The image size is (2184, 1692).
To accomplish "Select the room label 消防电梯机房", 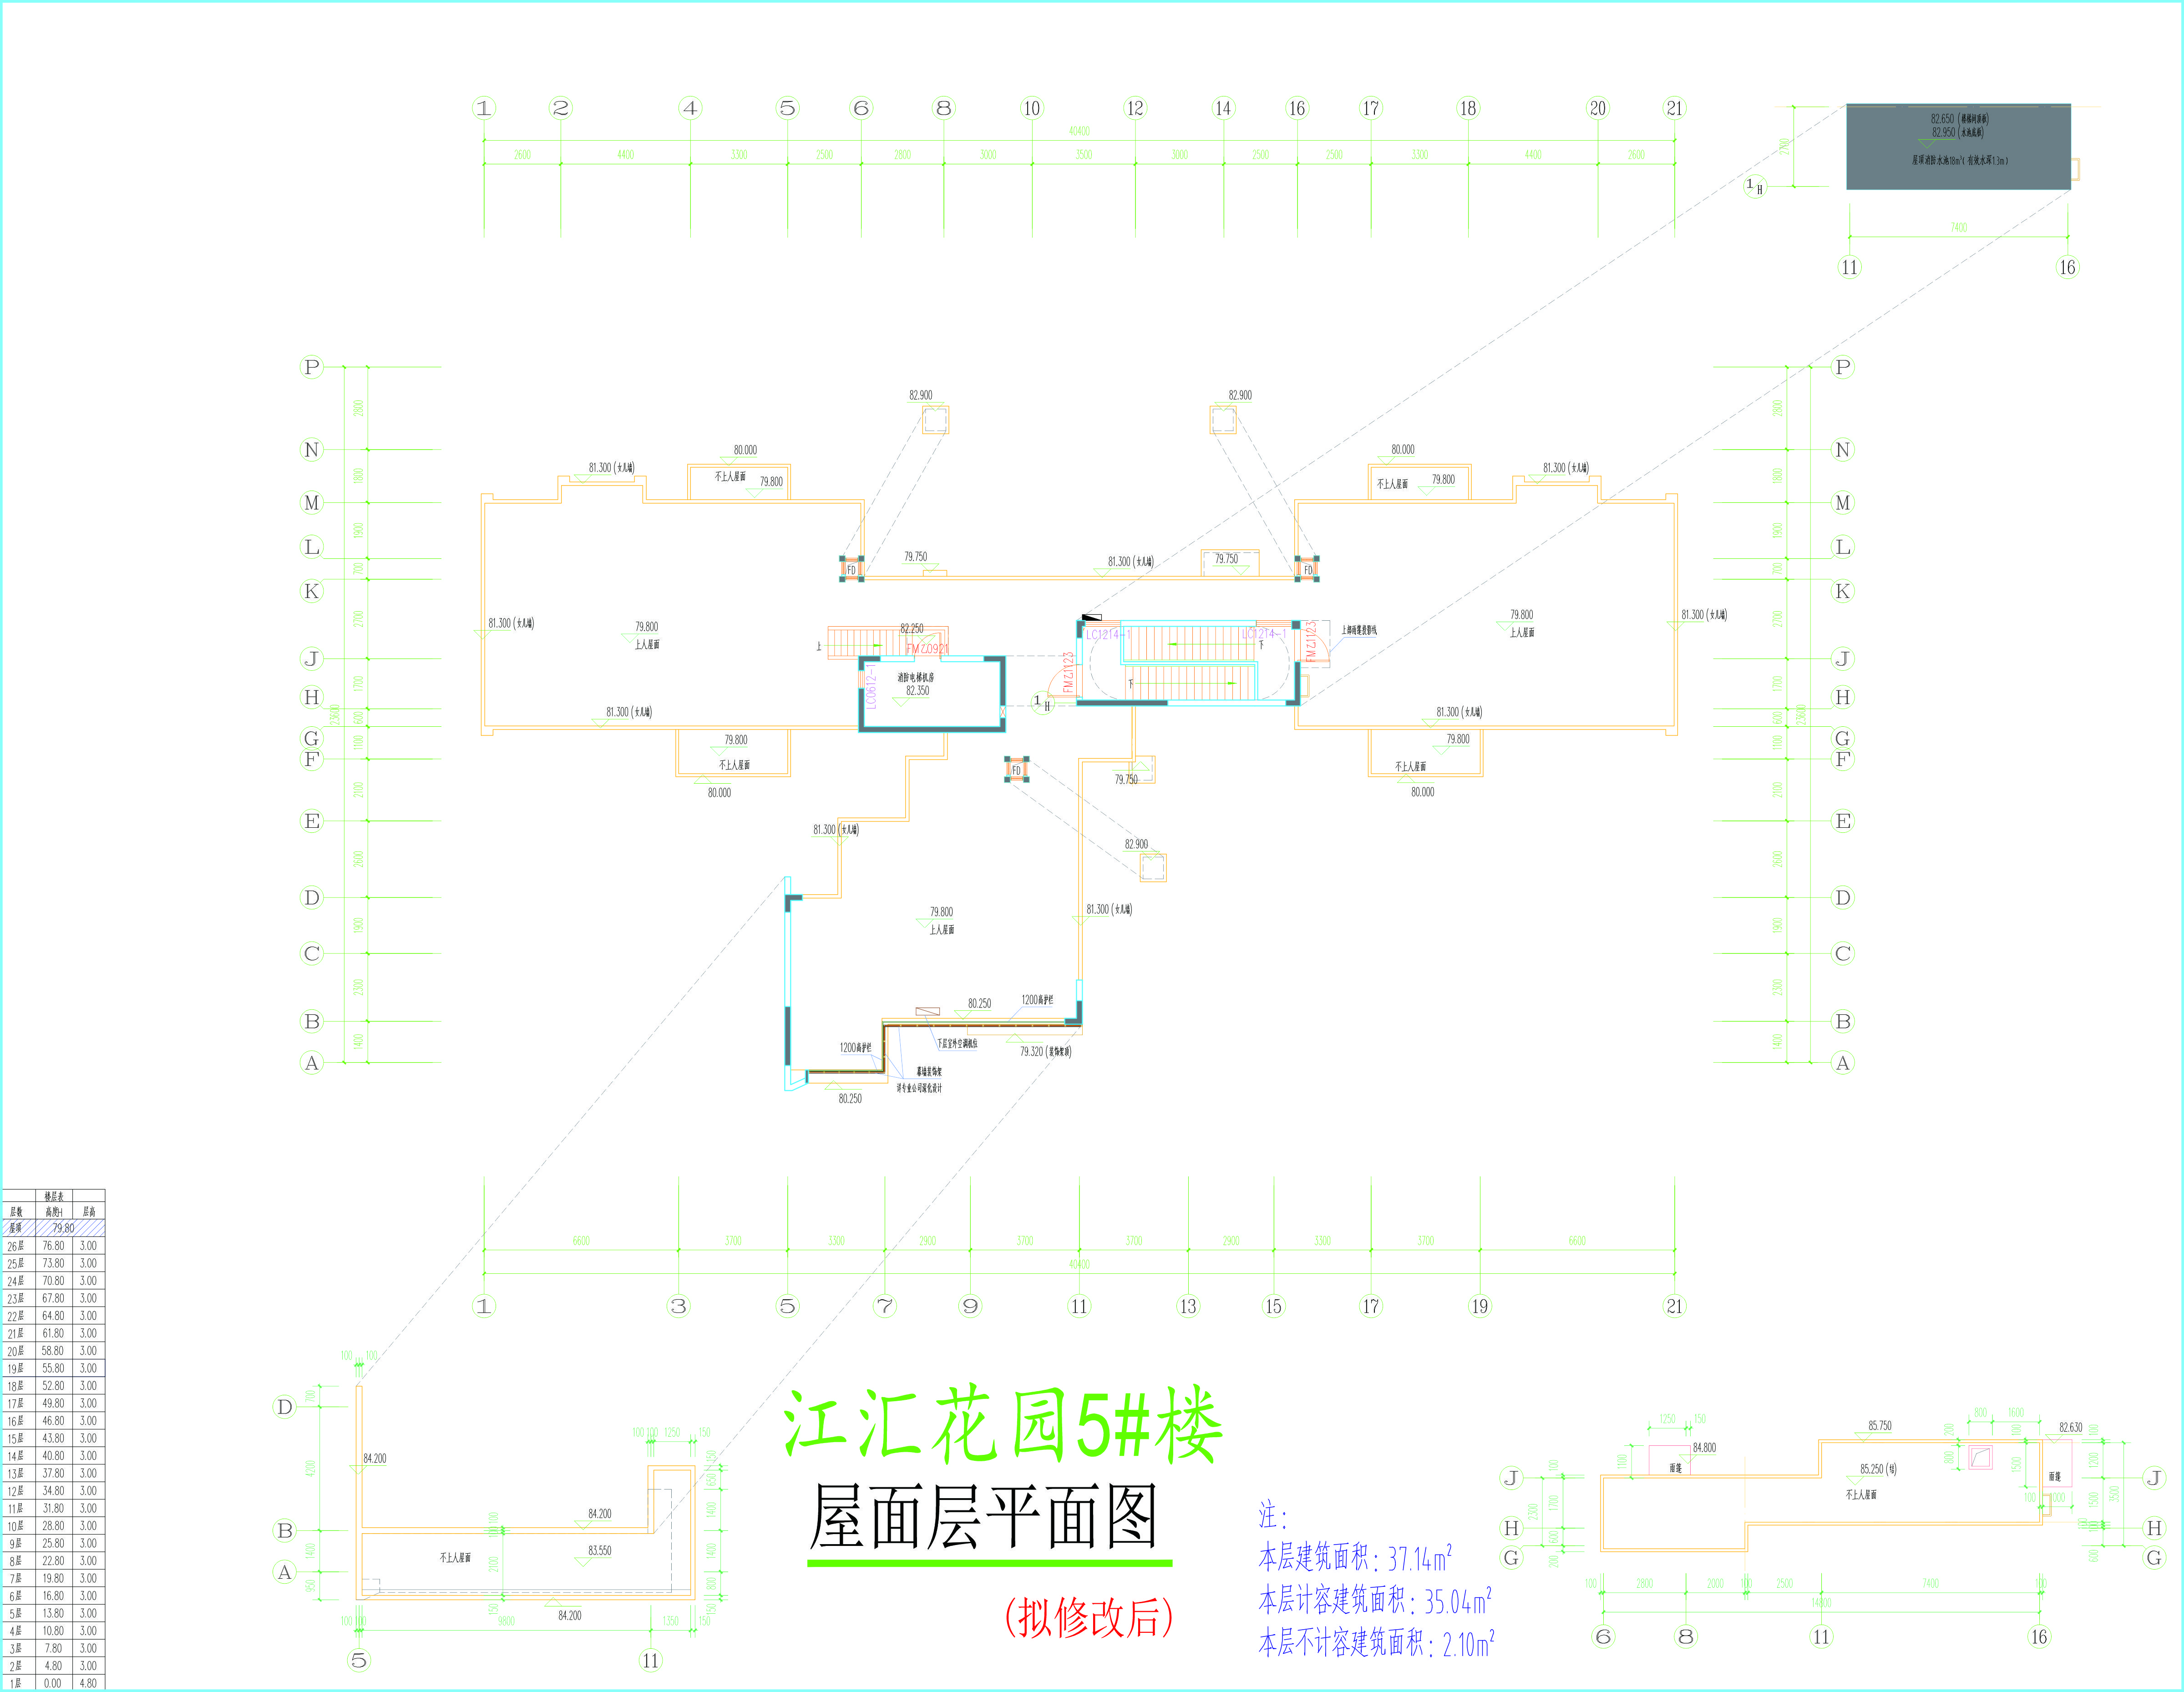I will 916,677.
